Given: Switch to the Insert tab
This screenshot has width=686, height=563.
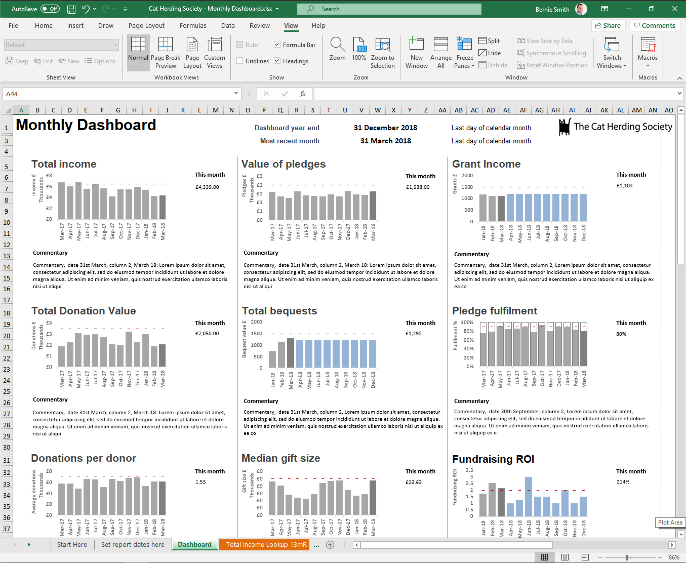Looking at the screenshot, I should point(75,26).
